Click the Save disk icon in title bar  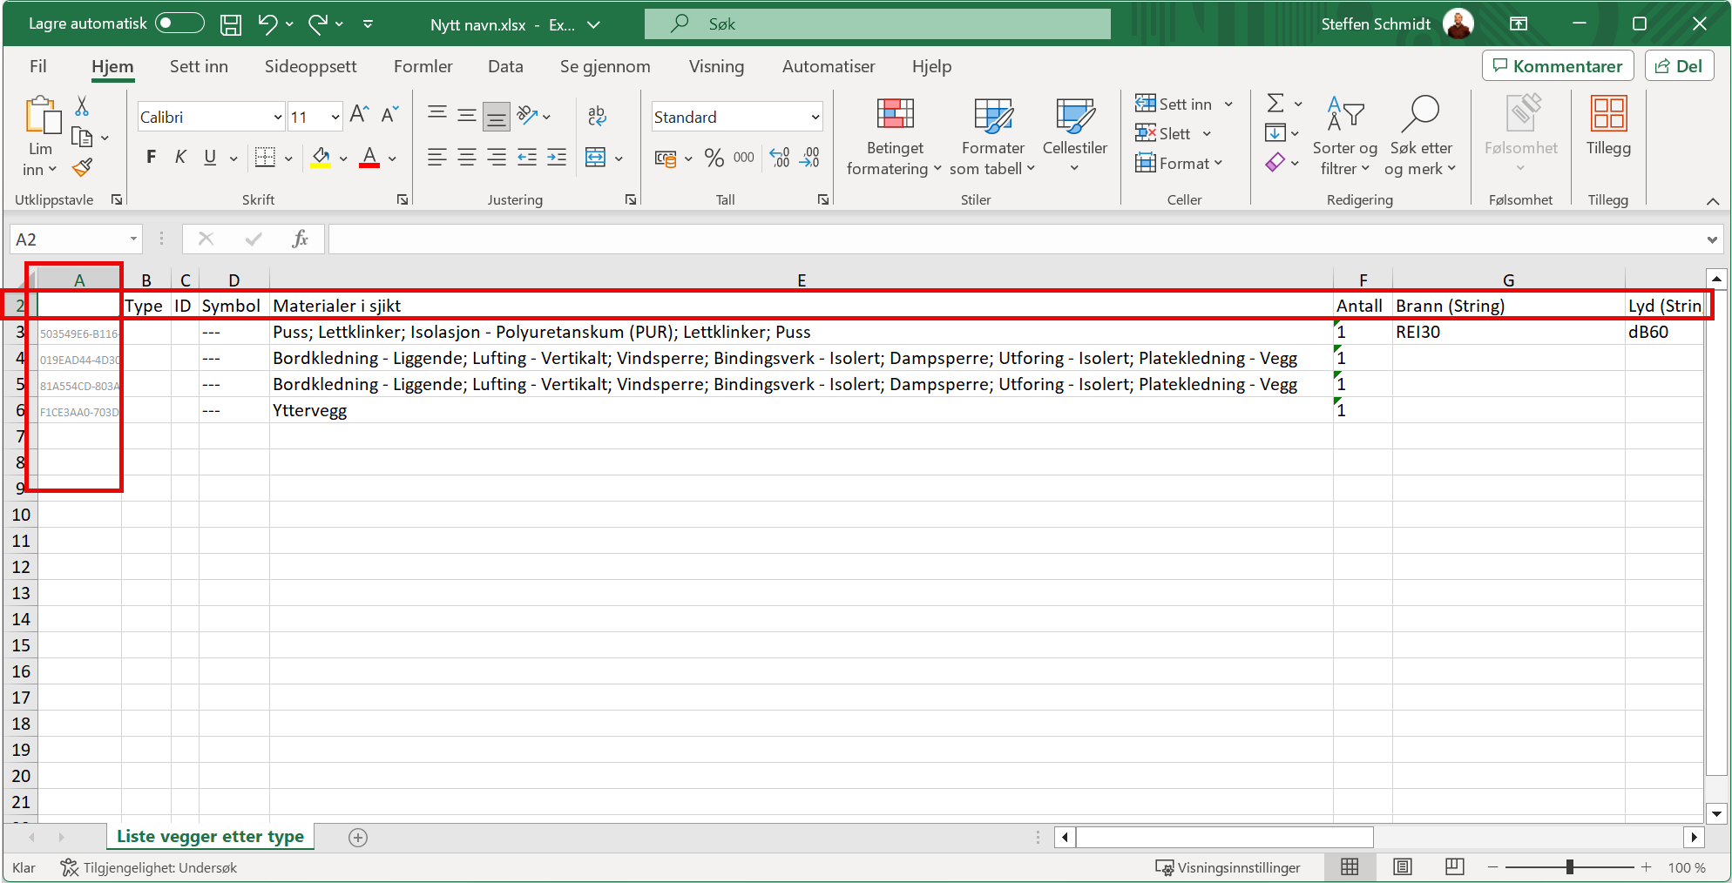tap(231, 24)
